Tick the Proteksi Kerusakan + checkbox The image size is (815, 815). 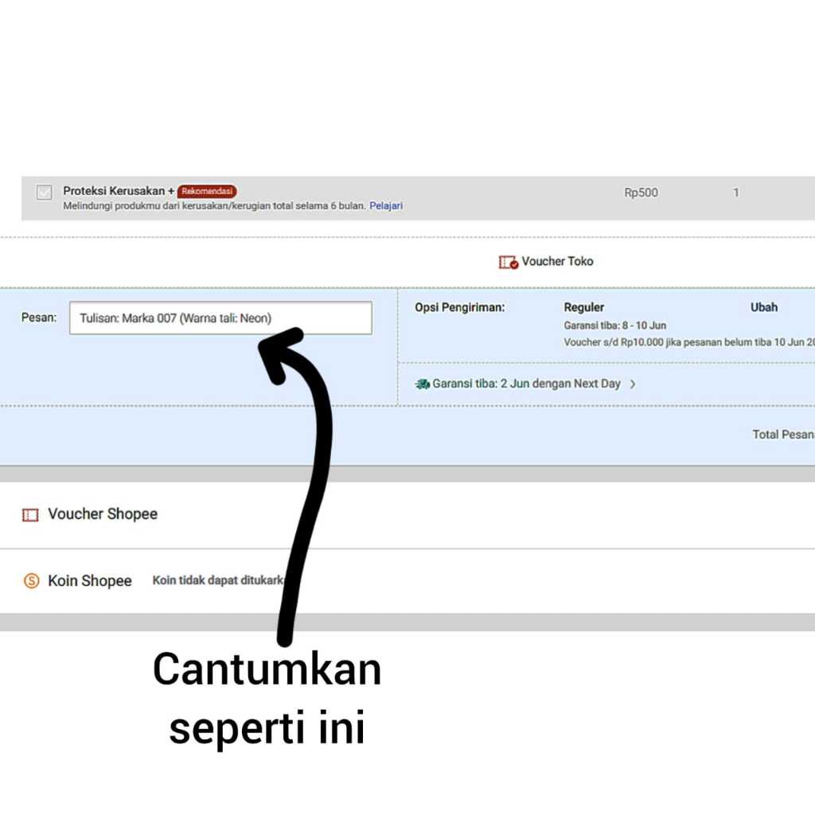tap(45, 192)
